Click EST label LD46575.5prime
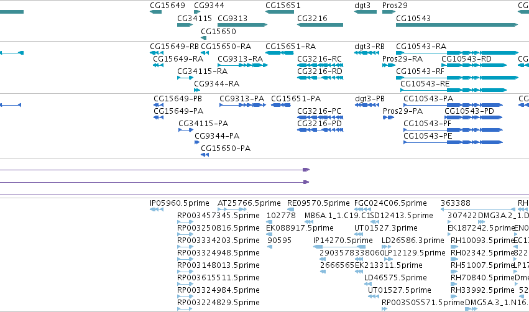The image size is (529, 312). pyautogui.click(x=396, y=278)
